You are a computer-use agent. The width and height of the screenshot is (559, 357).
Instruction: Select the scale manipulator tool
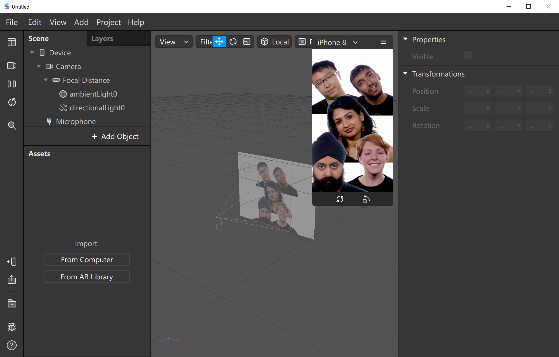coord(247,42)
